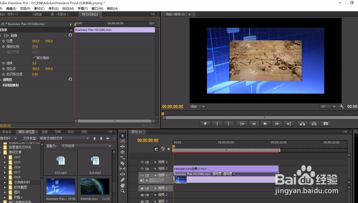Switch to the 效果 panel tab
Image resolution: width=358 pixels, height=203 pixels.
coord(58,132)
